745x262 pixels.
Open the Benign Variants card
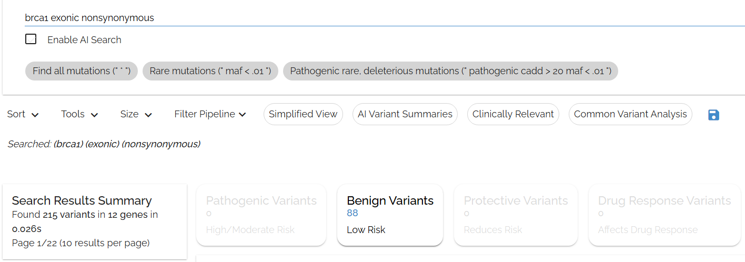[390, 215]
